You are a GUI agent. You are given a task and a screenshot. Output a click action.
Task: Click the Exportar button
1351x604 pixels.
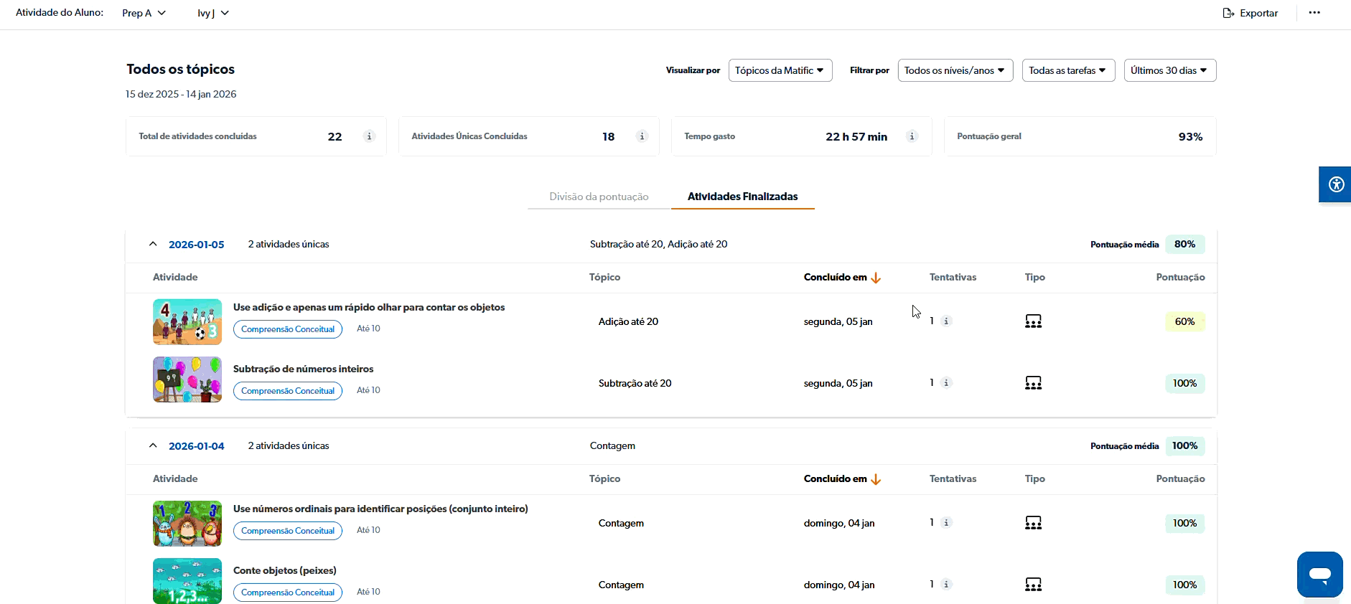1251,13
